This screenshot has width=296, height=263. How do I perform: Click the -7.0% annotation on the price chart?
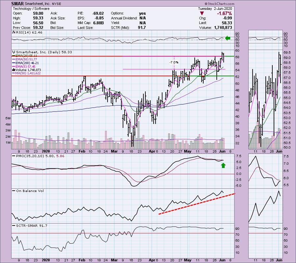(x=174, y=62)
